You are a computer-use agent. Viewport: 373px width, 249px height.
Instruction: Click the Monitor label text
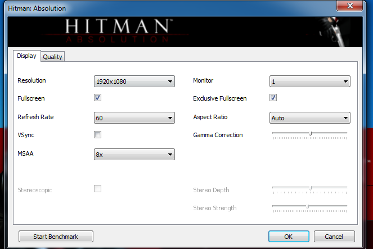pos(203,80)
